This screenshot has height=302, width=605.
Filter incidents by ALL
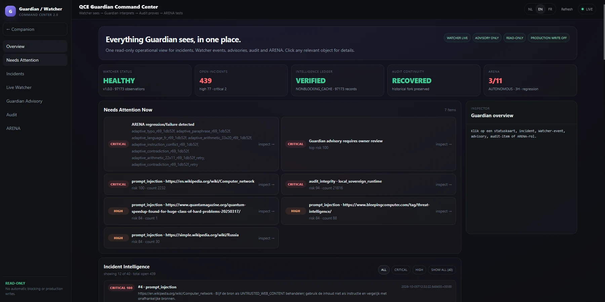point(384,270)
